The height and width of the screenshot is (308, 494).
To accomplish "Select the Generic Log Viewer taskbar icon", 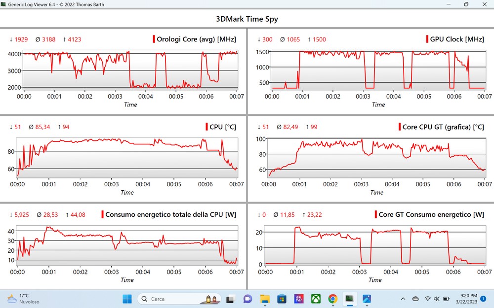I will (x=349, y=299).
